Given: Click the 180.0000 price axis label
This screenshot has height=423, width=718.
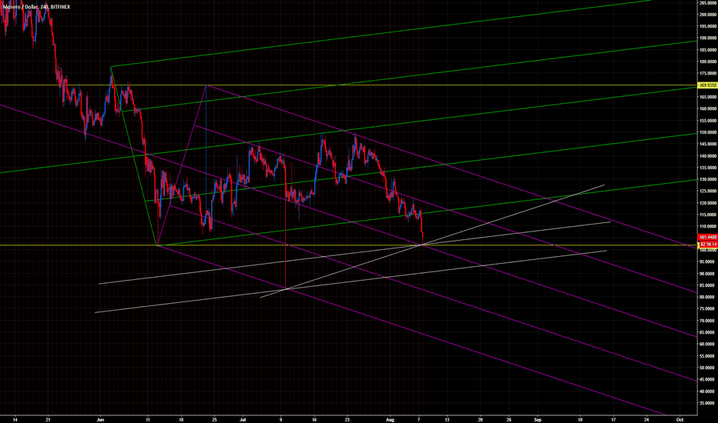Looking at the screenshot, I should (x=708, y=62).
